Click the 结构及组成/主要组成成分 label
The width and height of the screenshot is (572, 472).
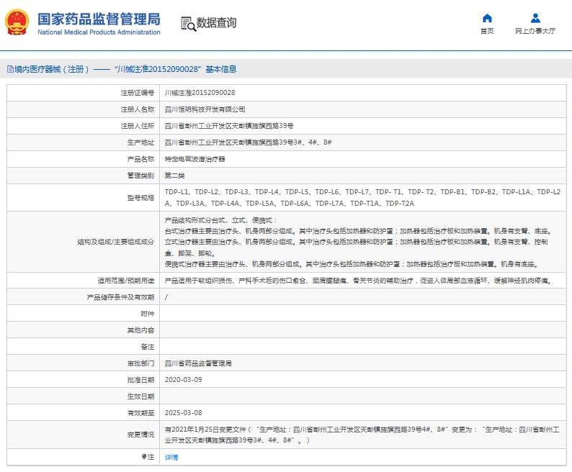coord(116,242)
